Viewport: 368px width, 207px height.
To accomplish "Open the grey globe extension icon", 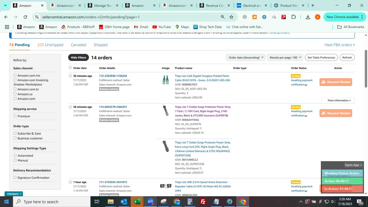I will (245, 17).
